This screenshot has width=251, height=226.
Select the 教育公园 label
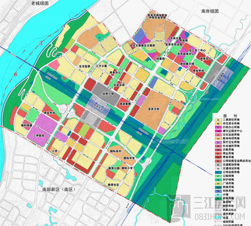tap(114, 168)
